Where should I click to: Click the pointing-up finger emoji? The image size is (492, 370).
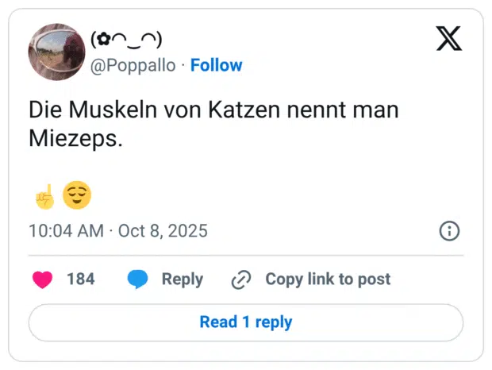click(44, 195)
